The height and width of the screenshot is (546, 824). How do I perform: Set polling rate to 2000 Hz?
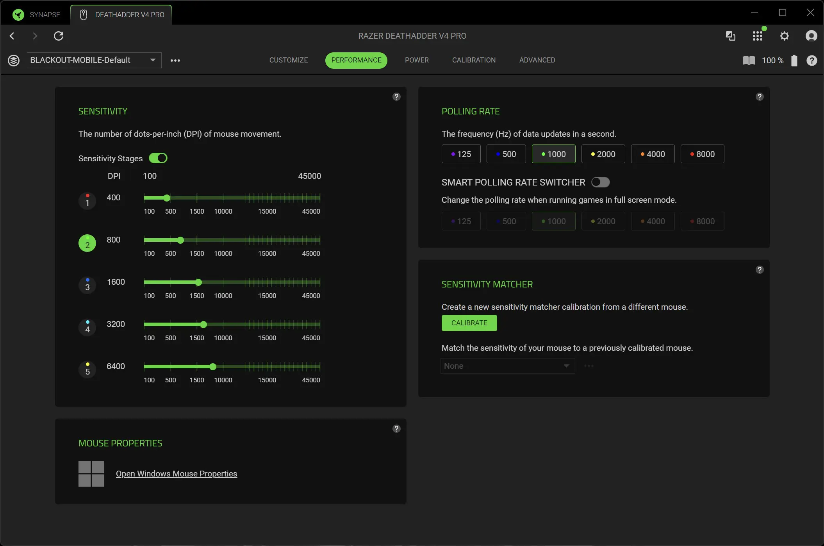click(x=603, y=154)
